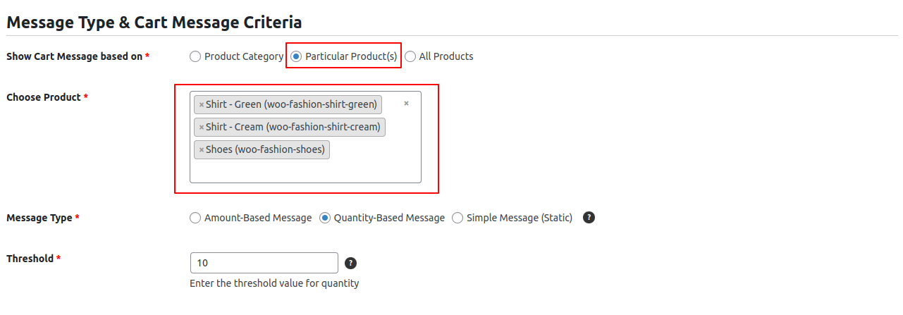Click the Shirt - Cream selected product chip
The height and width of the screenshot is (315, 903).
293,128
